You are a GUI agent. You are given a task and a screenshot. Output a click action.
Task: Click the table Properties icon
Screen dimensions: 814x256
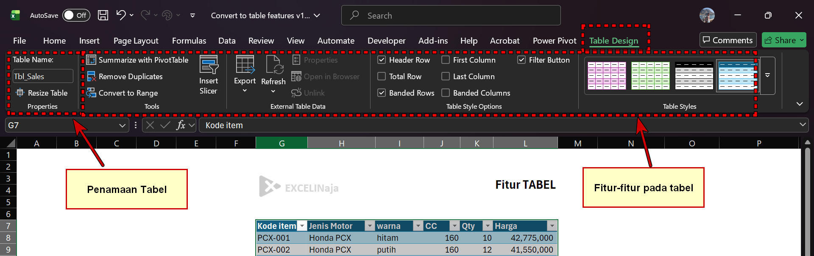tap(296, 60)
